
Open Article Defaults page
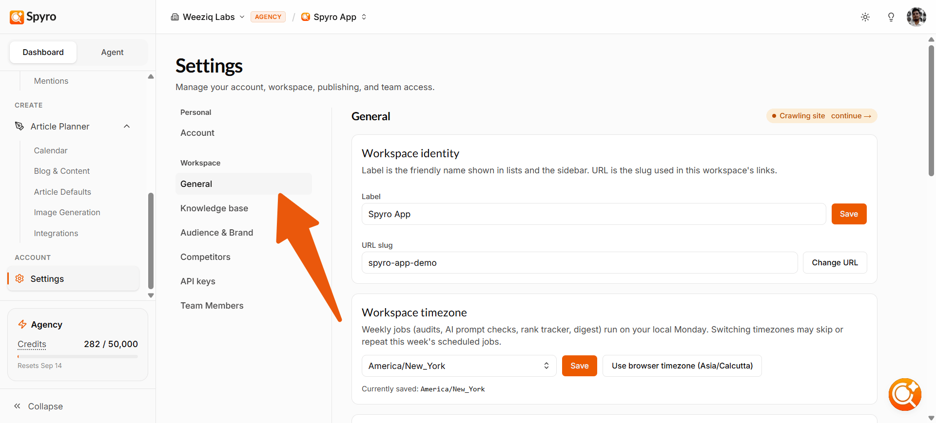[62, 192]
